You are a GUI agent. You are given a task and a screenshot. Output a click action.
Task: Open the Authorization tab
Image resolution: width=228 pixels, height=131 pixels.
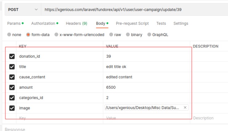(43, 23)
